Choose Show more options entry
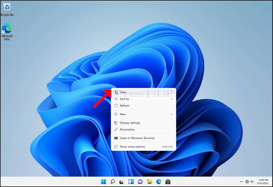Screen dimensions: 273x187 [143, 147]
